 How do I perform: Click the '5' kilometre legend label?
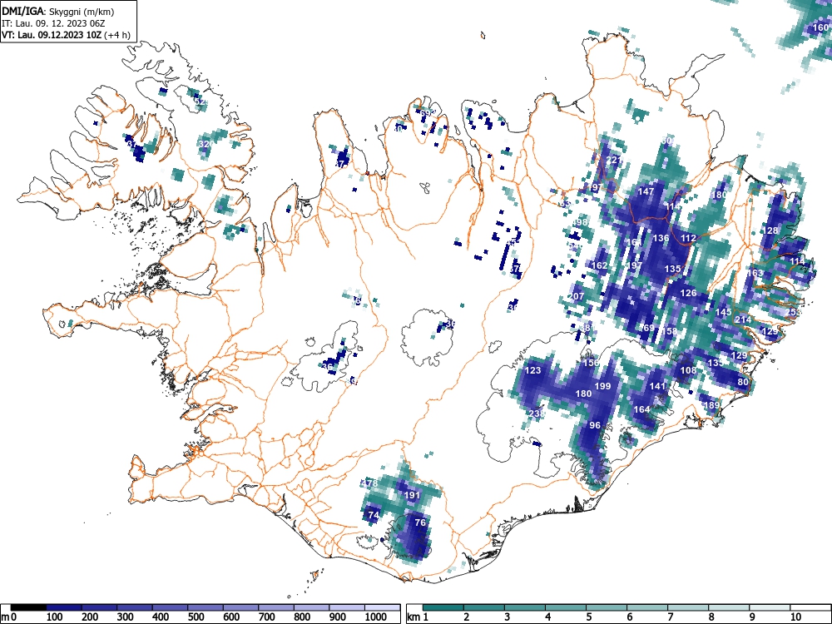(x=588, y=617)
